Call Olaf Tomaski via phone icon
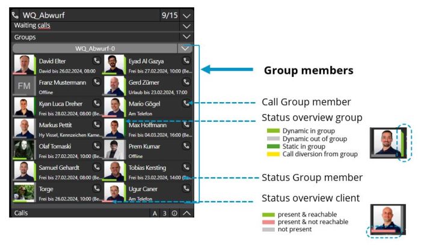 [97, 146]
